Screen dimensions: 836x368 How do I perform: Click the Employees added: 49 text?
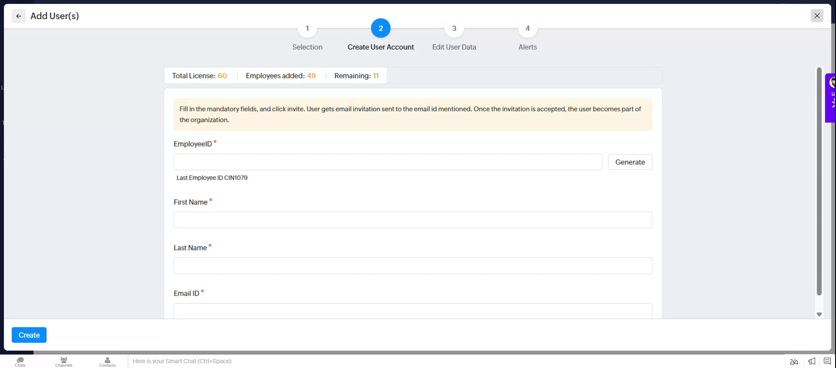(x=281, y=76)
